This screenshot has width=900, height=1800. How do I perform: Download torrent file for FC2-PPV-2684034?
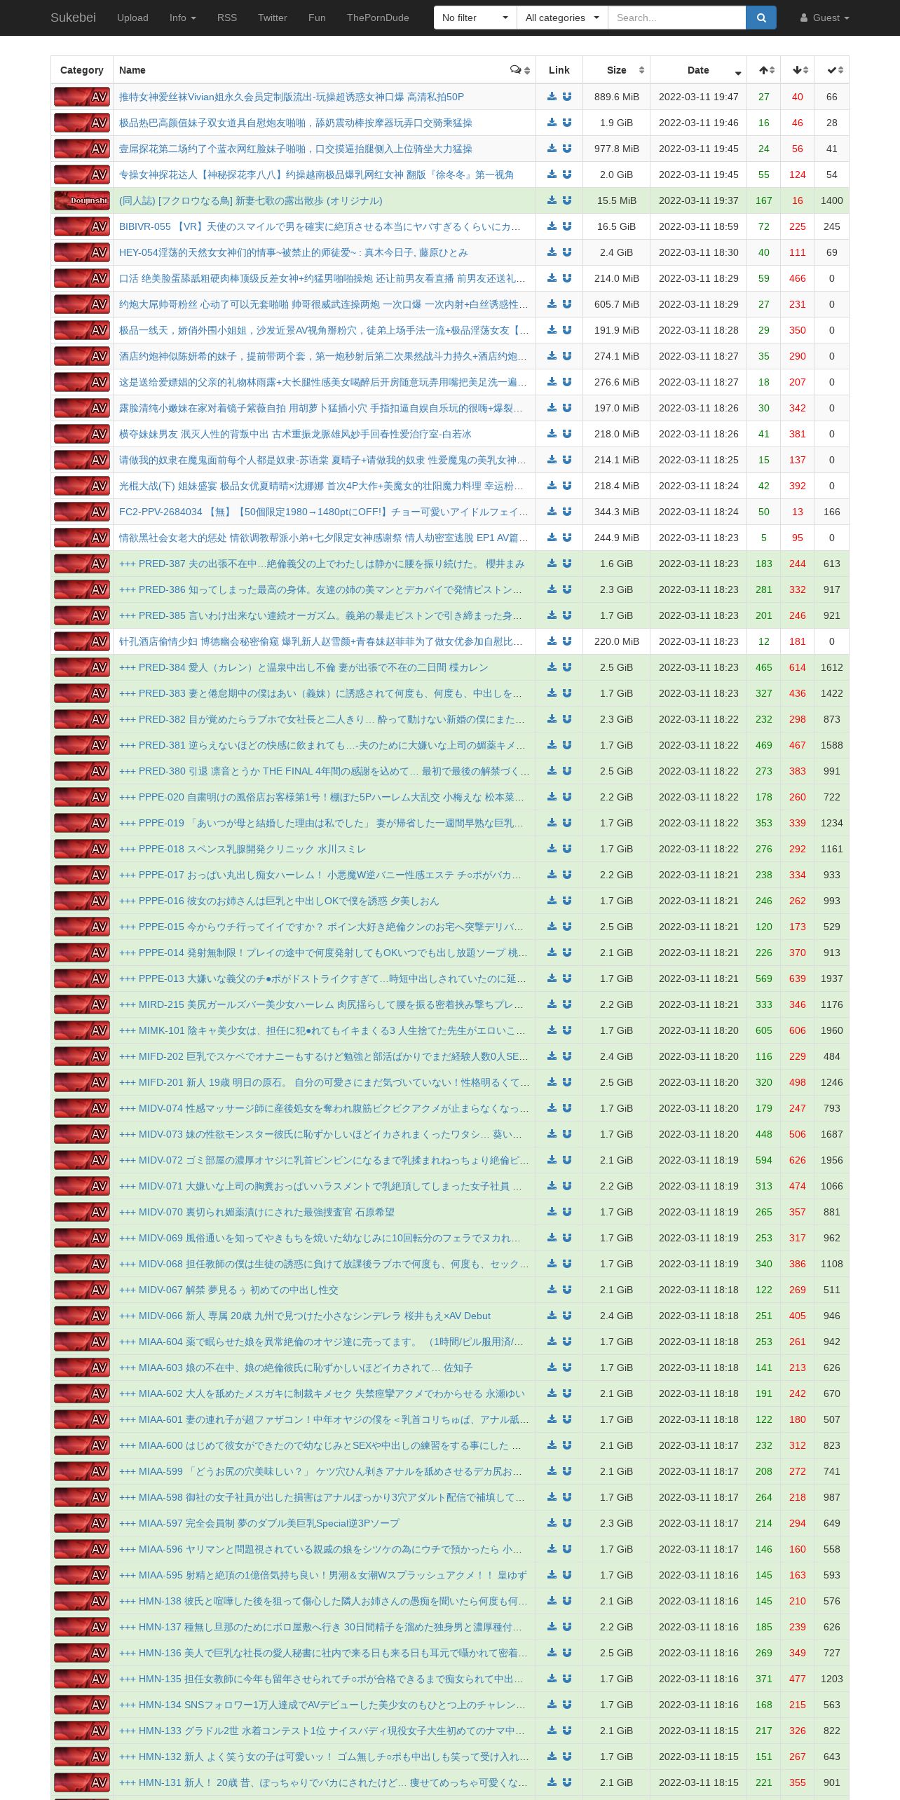tap(552, 512)
